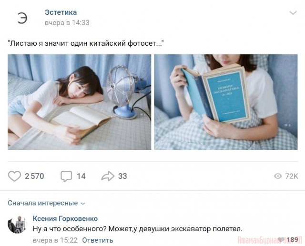Viewport: 305px width, 246px height.
Task: Open the comment timestamp вчера в 15:22
Action: click(55, 240)
